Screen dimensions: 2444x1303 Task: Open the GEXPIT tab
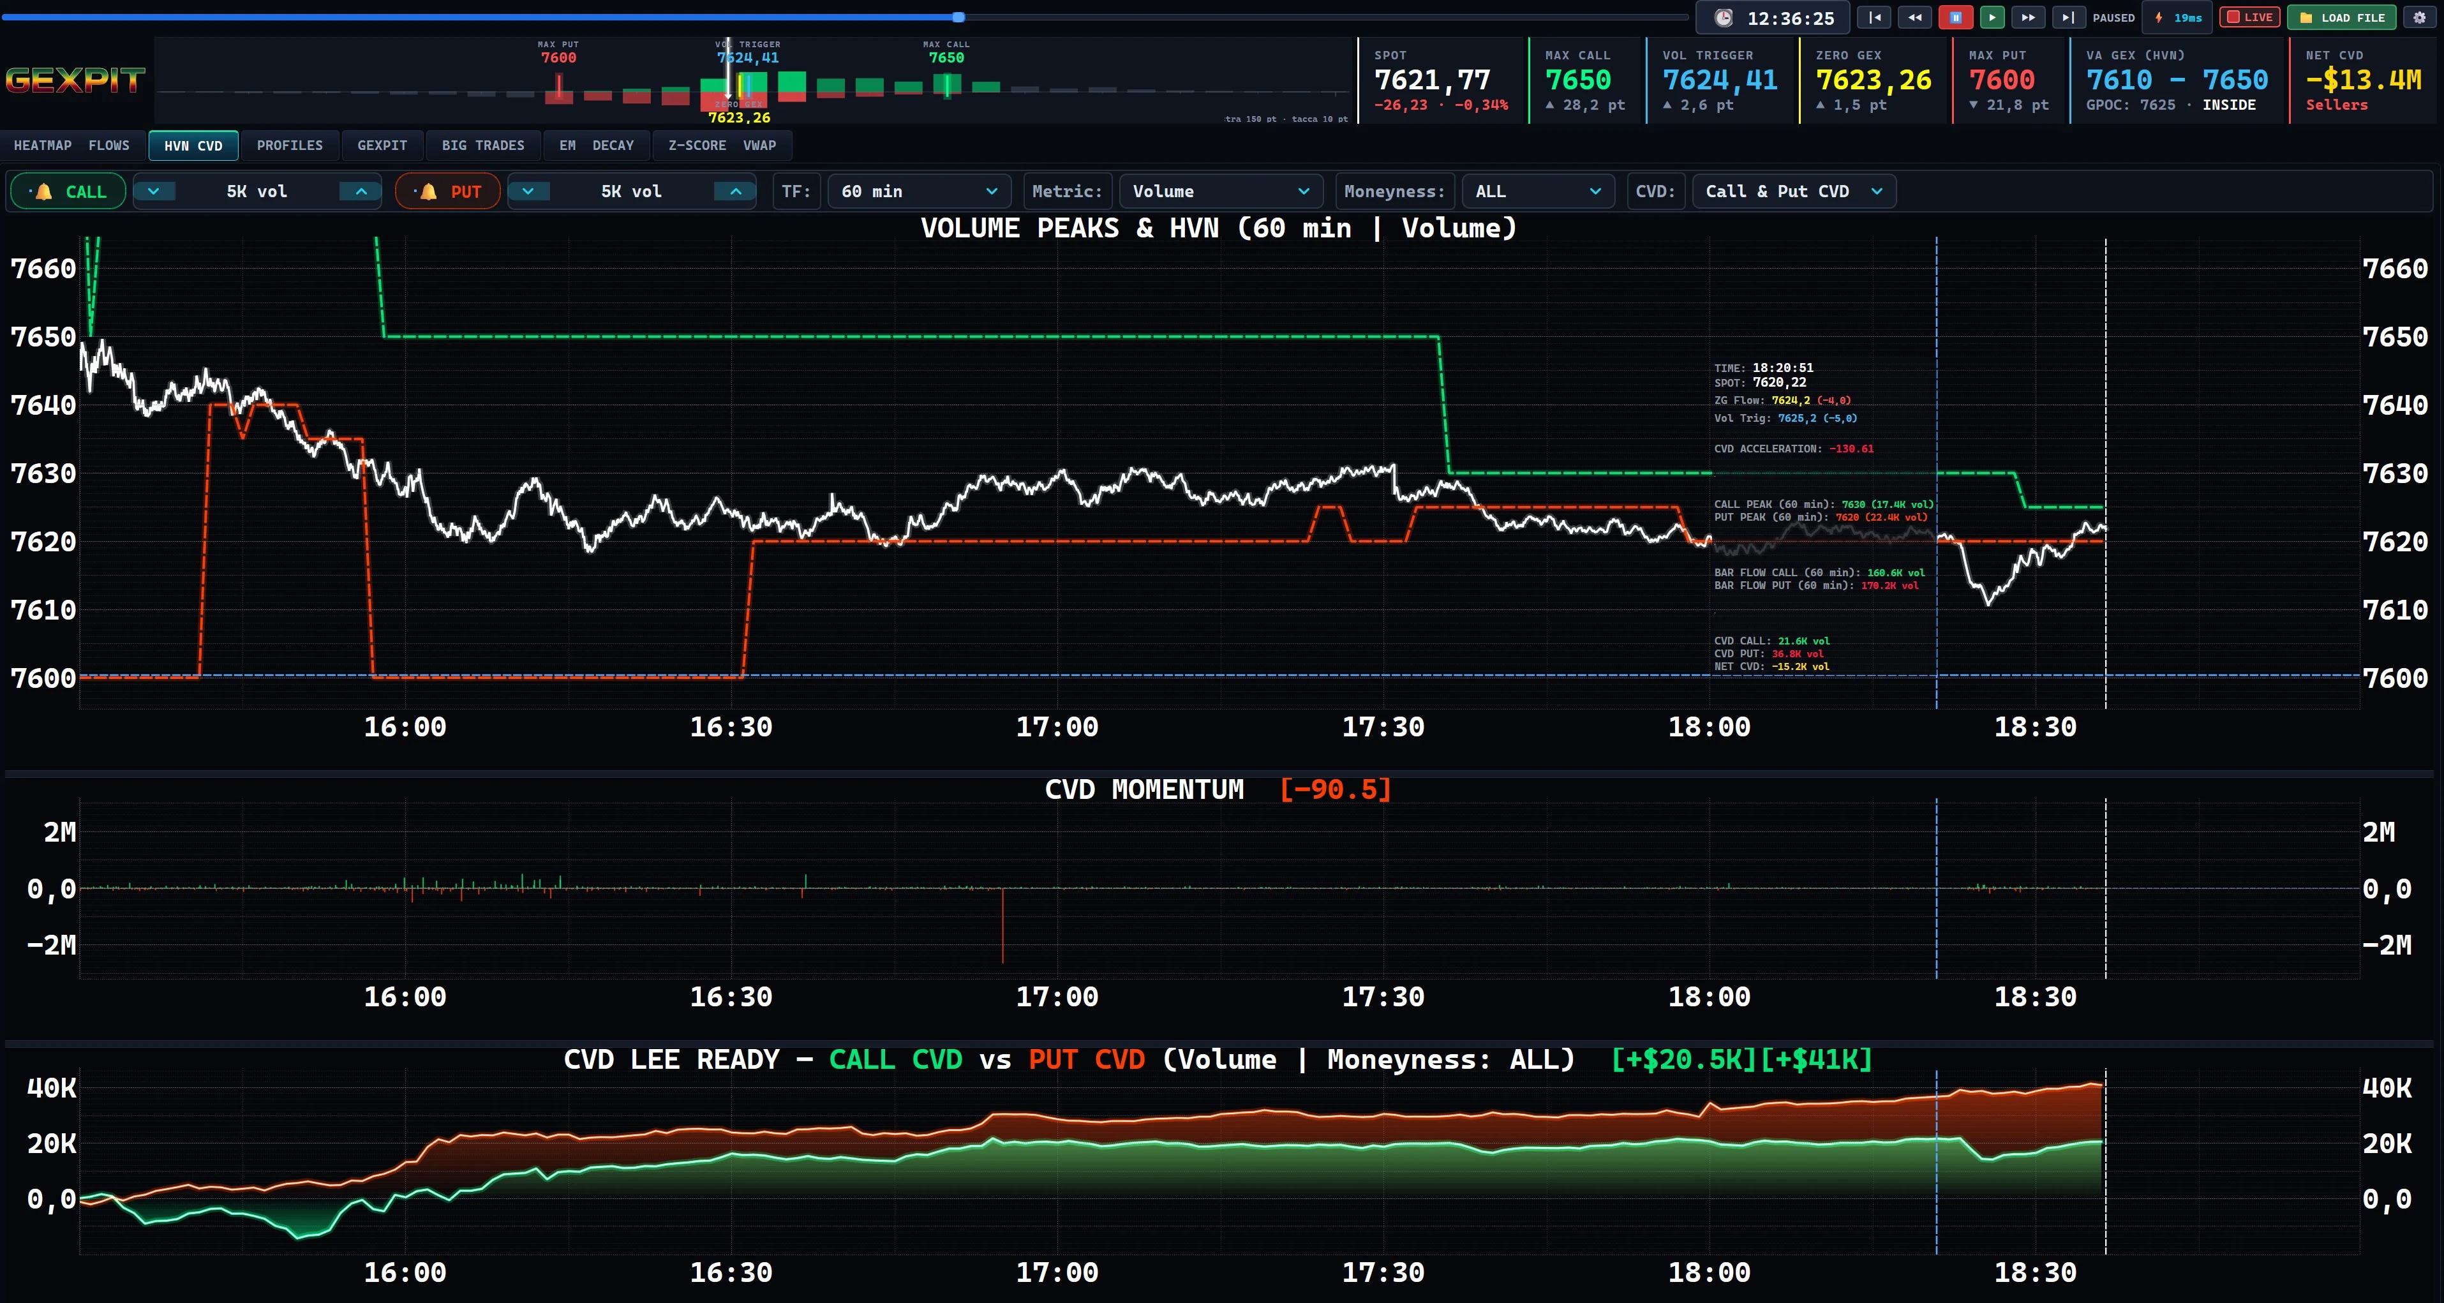[x=382, y=145]
